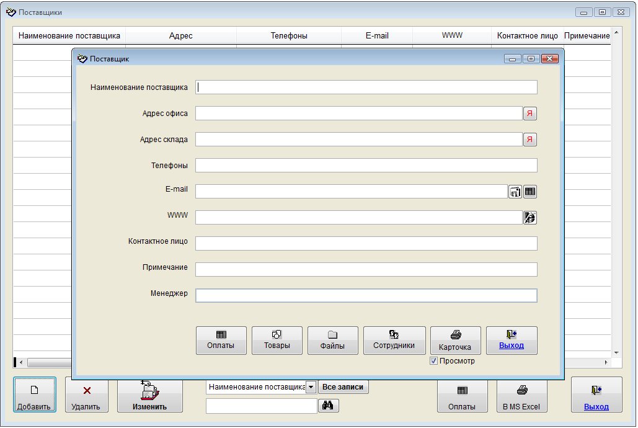
Task: Sort by Контактное лицо column header
Action: click(x=527, y=36)
